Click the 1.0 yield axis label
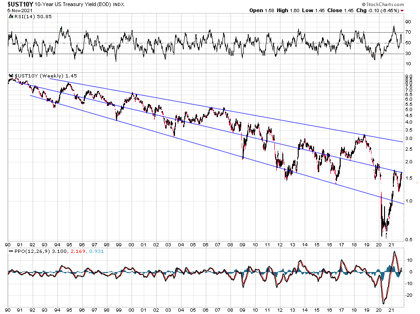This screenshot has width=420, height=314. point(409,201)
